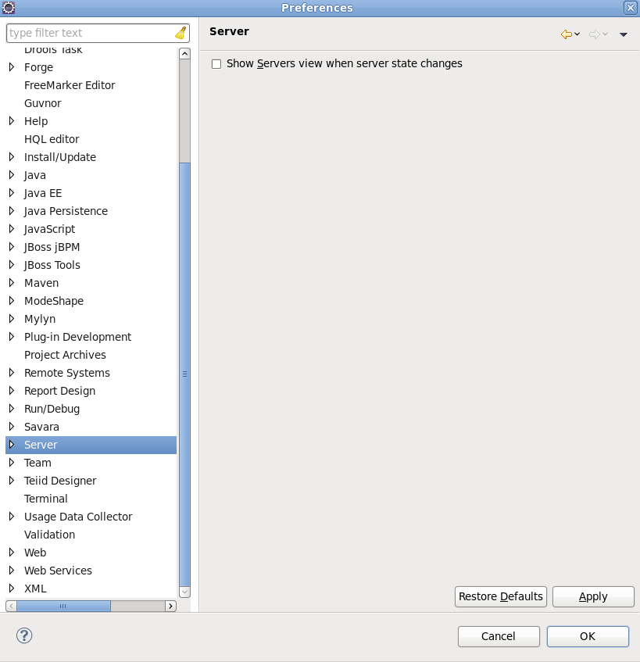The width and height of the screenshot is (640, 662).
Task: Expand the Java EE tree node
Action: (x=12, y=193)
